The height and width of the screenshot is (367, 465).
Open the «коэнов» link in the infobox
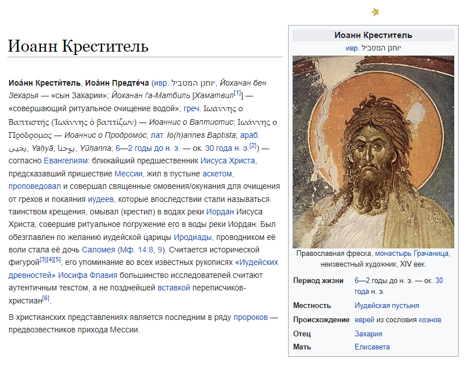(430, 320)
